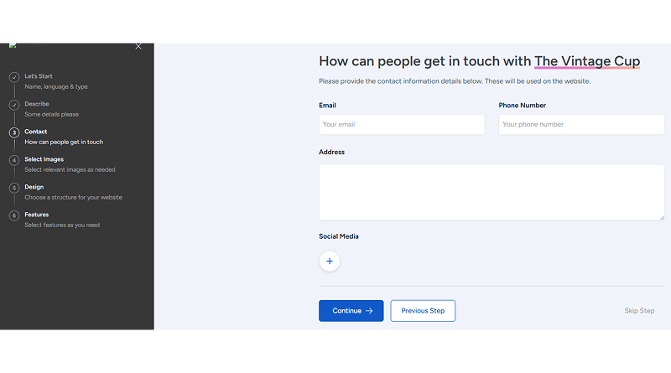Click inside the Address text area
This screenshot has height=373, width=671.
tap(491, 192)
